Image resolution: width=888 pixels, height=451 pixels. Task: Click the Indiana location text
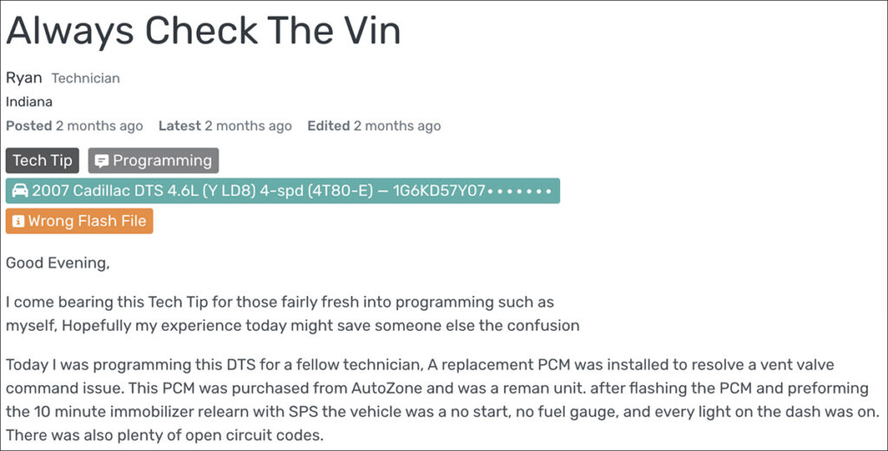tap(29, 101)
